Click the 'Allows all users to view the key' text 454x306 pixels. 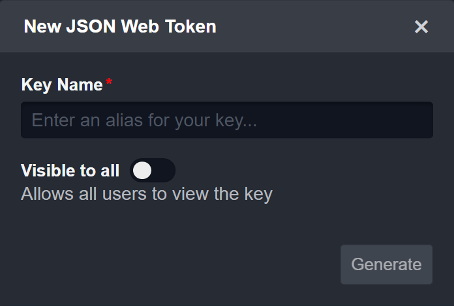(146, 194)
